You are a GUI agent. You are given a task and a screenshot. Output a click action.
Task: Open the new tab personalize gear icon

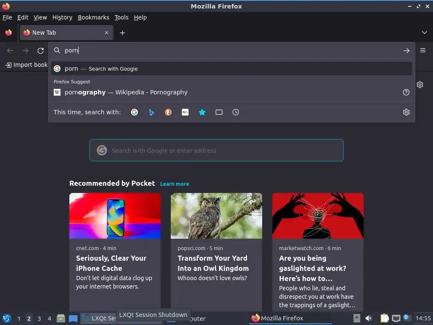pyautogui.click(x=420, y=85)
